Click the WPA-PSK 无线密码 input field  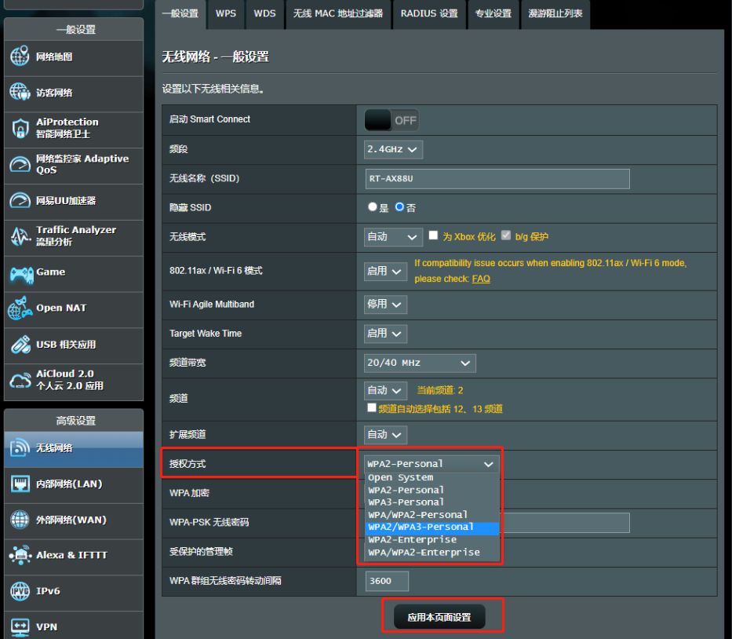[x=564, y=523]
